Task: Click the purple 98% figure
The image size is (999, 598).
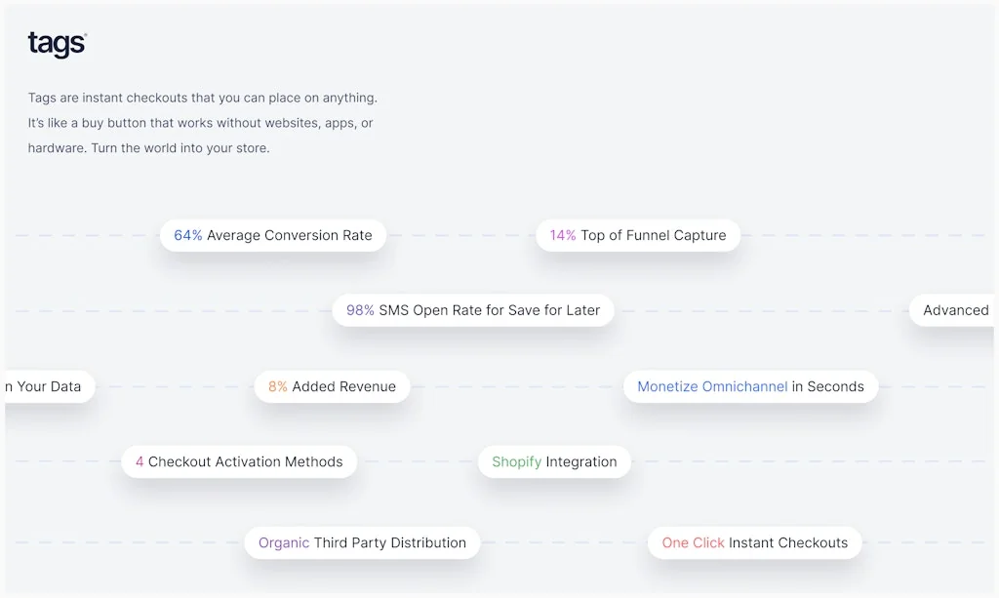Action: 360,310
